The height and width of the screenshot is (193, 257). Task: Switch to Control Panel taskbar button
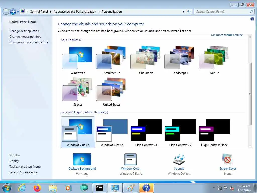coord(115,188)
